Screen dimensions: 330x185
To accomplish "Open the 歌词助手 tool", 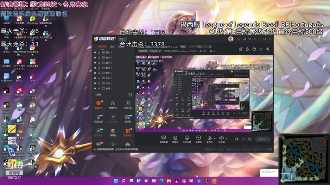I will point(127,132).
